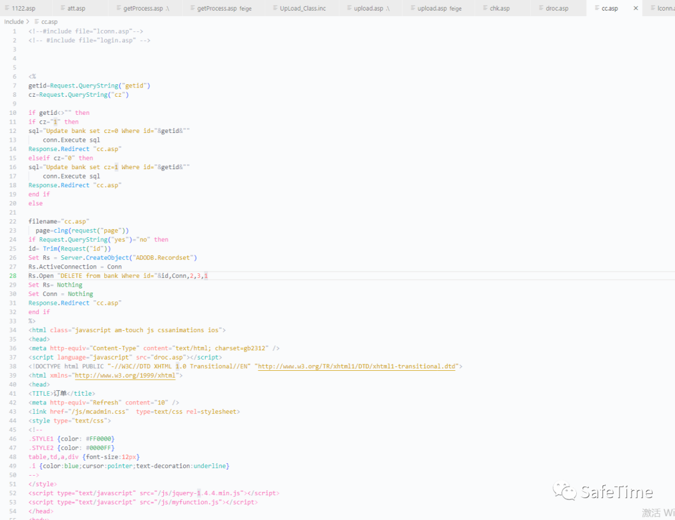Click the myfunction.js script line

point(143,502)
